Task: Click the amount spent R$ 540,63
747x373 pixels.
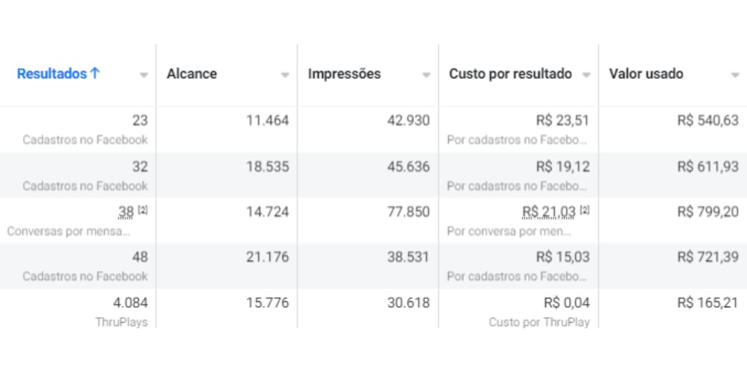Action: click(708, 121)
